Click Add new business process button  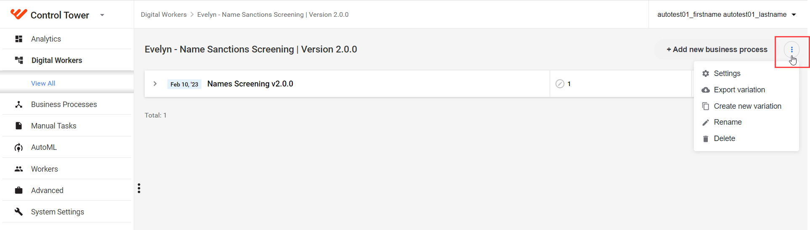pyautogui.click(x=717, y=50)
